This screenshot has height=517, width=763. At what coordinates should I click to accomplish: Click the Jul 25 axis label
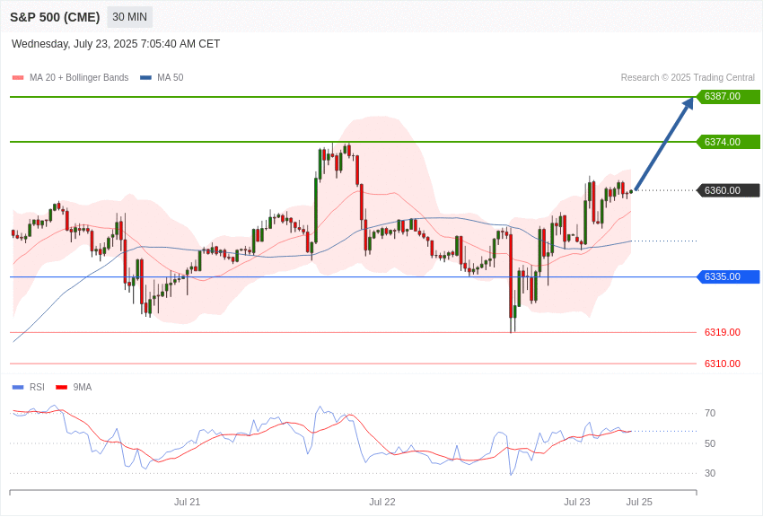coord(639,503)
